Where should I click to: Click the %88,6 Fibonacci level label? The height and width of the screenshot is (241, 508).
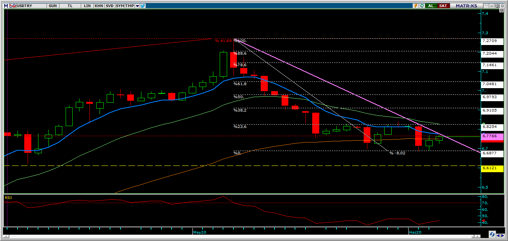pos(240,54)
